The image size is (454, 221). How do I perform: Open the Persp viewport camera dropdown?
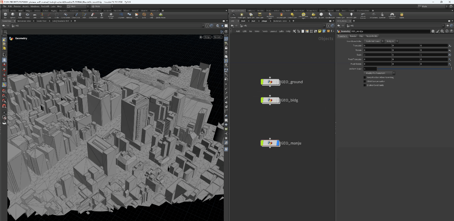(x=207, y=37)
